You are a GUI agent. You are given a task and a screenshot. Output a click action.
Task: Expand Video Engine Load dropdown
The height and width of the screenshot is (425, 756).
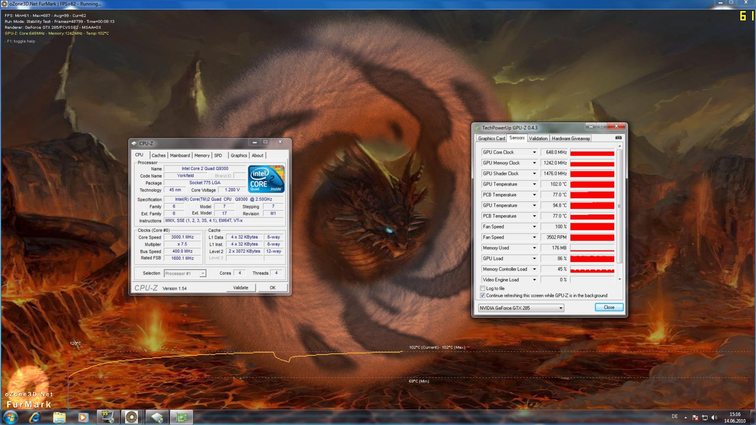(x=534, y=280)
